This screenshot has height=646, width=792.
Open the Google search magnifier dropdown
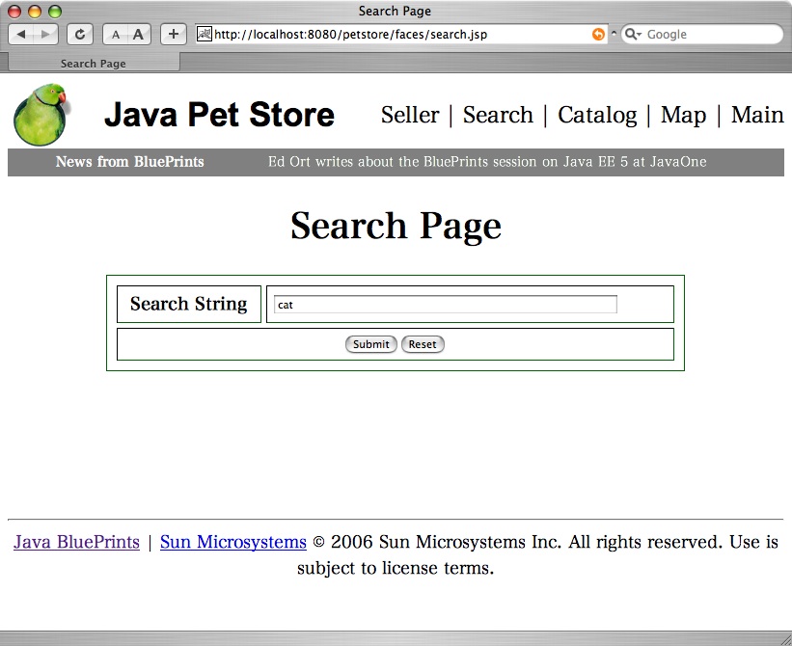(633, 35)
